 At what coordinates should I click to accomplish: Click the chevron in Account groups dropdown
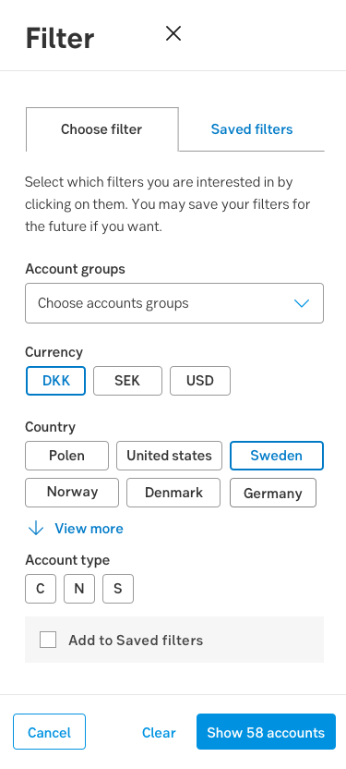coord(302,303)
